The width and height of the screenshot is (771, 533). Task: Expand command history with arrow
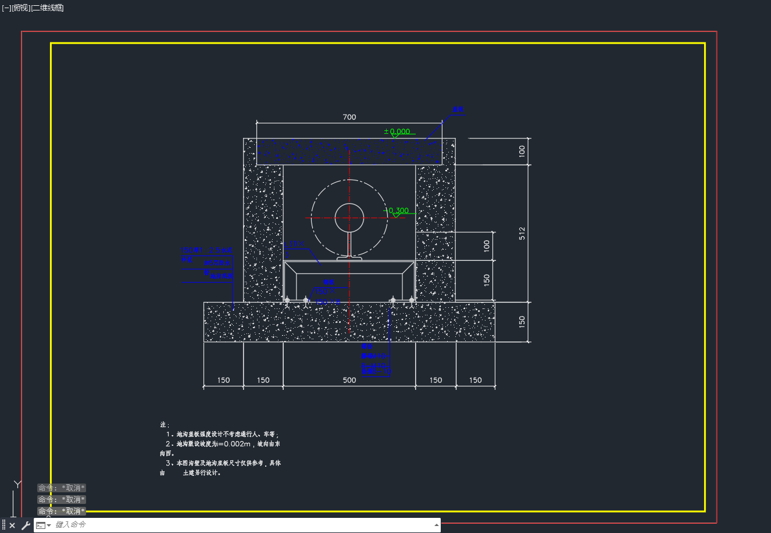[436, 525]
